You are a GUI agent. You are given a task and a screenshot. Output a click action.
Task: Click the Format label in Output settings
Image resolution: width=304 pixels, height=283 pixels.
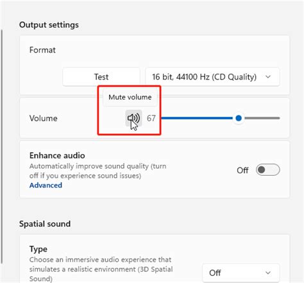click(42, 50)
